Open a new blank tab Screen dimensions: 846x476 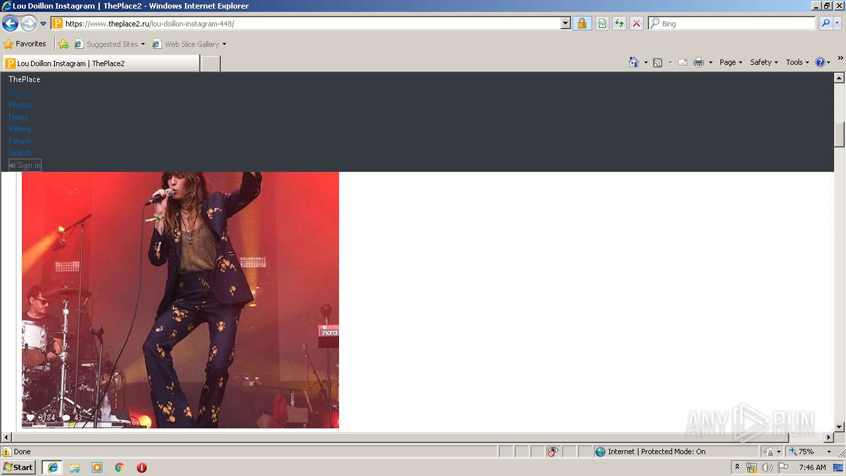210,63
